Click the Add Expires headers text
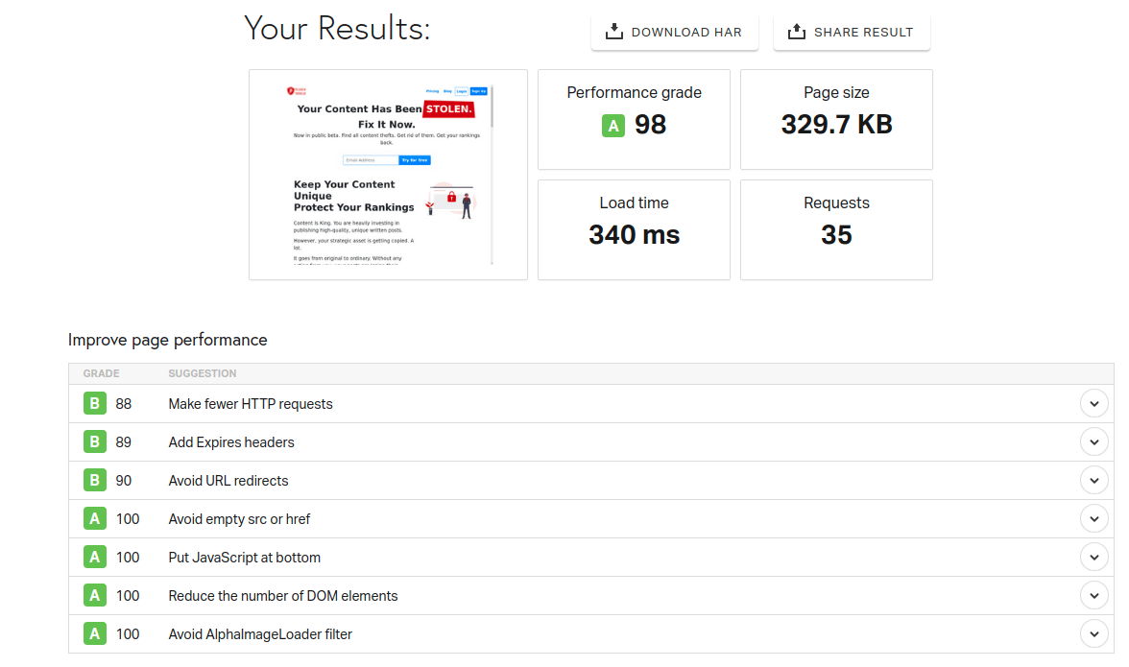This screenshot has height=667, width=1129. pyautogui.click(x=231, y=441)
